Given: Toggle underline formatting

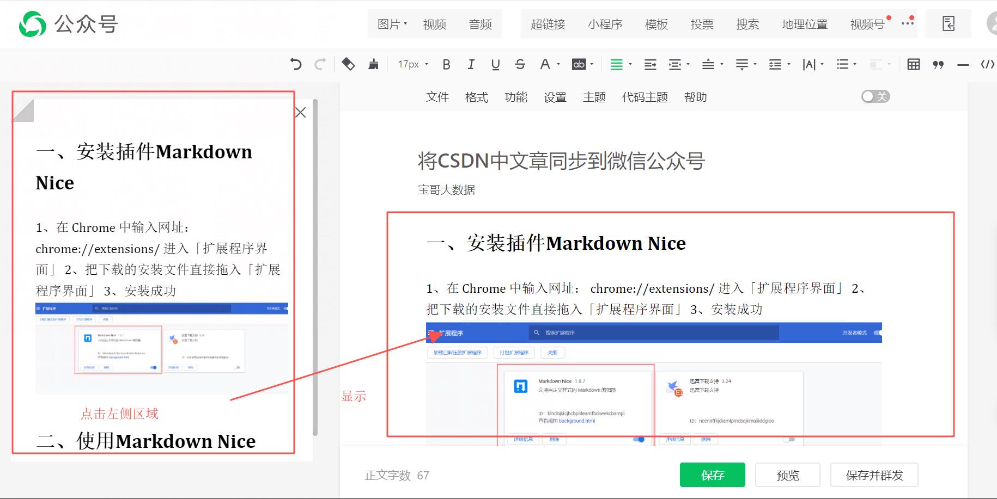Looking at the screenshot, I should (x=495, y=64).
